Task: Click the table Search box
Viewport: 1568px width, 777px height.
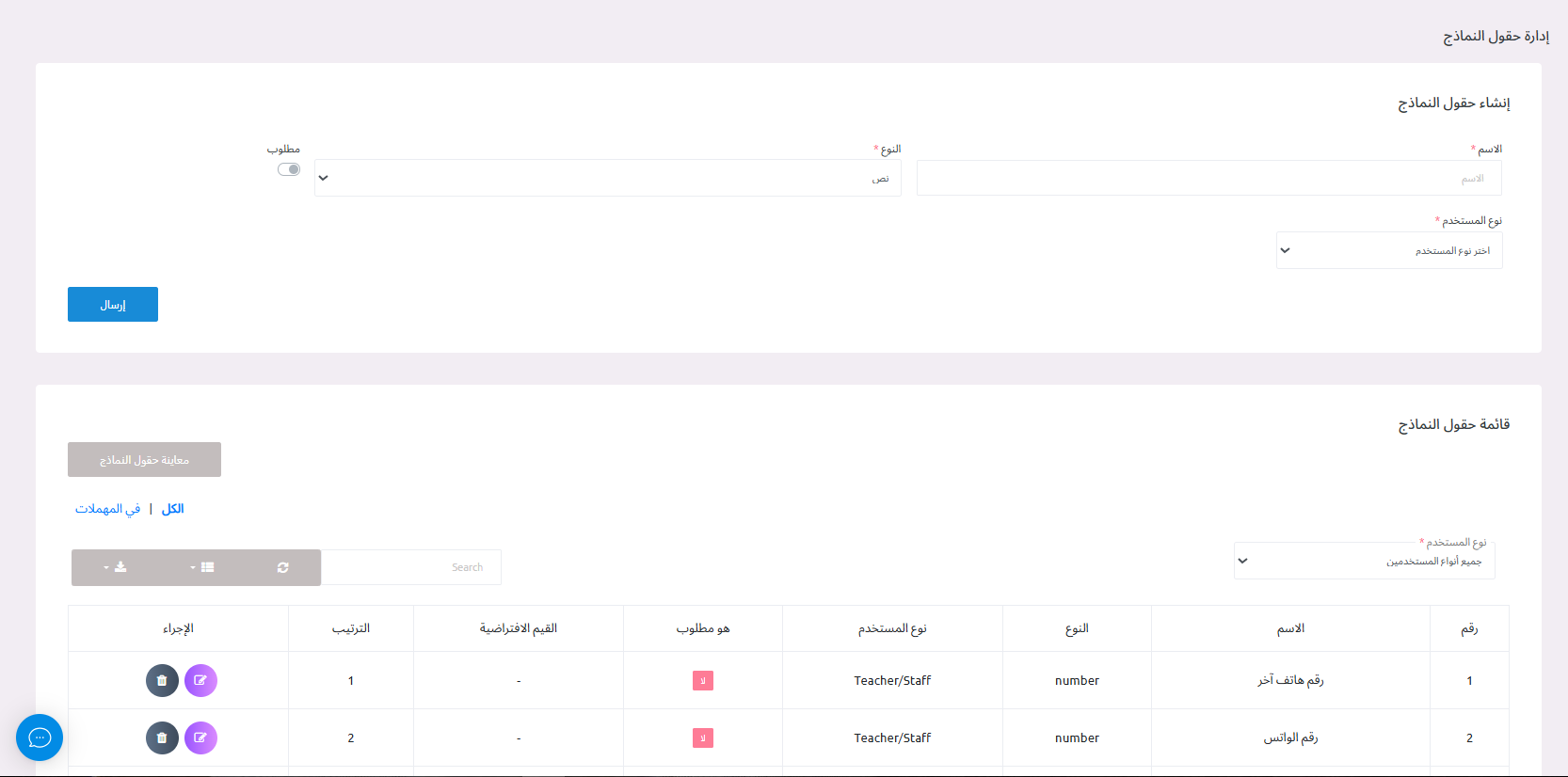Action: click(x=412, y=567)
